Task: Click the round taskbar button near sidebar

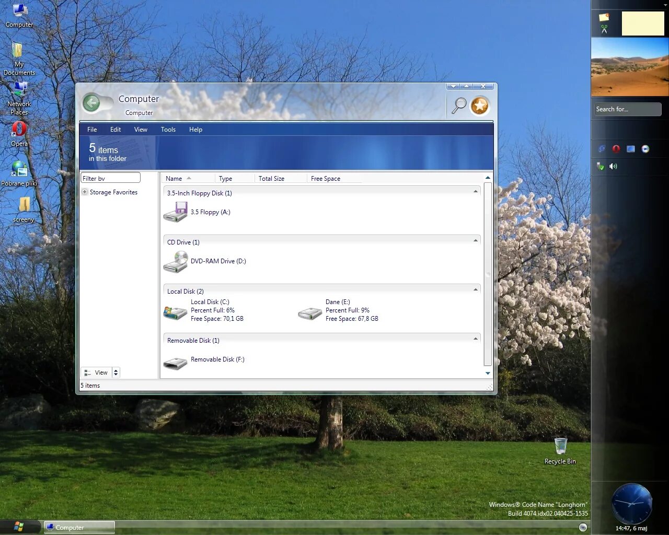Action: (583, 528)
